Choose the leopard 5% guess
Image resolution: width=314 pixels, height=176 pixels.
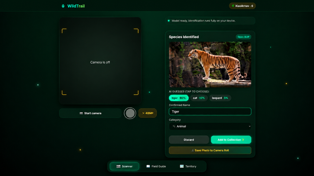pyautogui.click(x=220, y=98)
